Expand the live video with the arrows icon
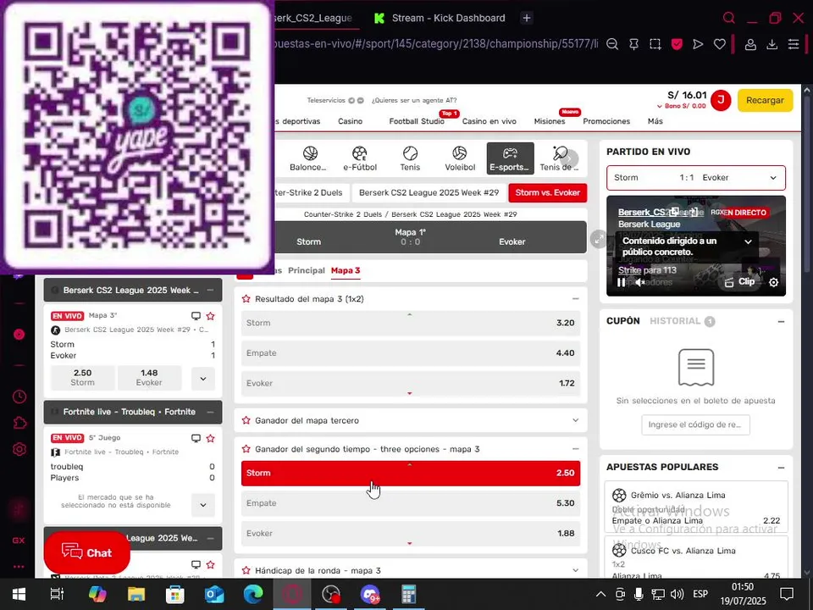The width and height of the screenshot is (813, 610). (x=599, y=239)
